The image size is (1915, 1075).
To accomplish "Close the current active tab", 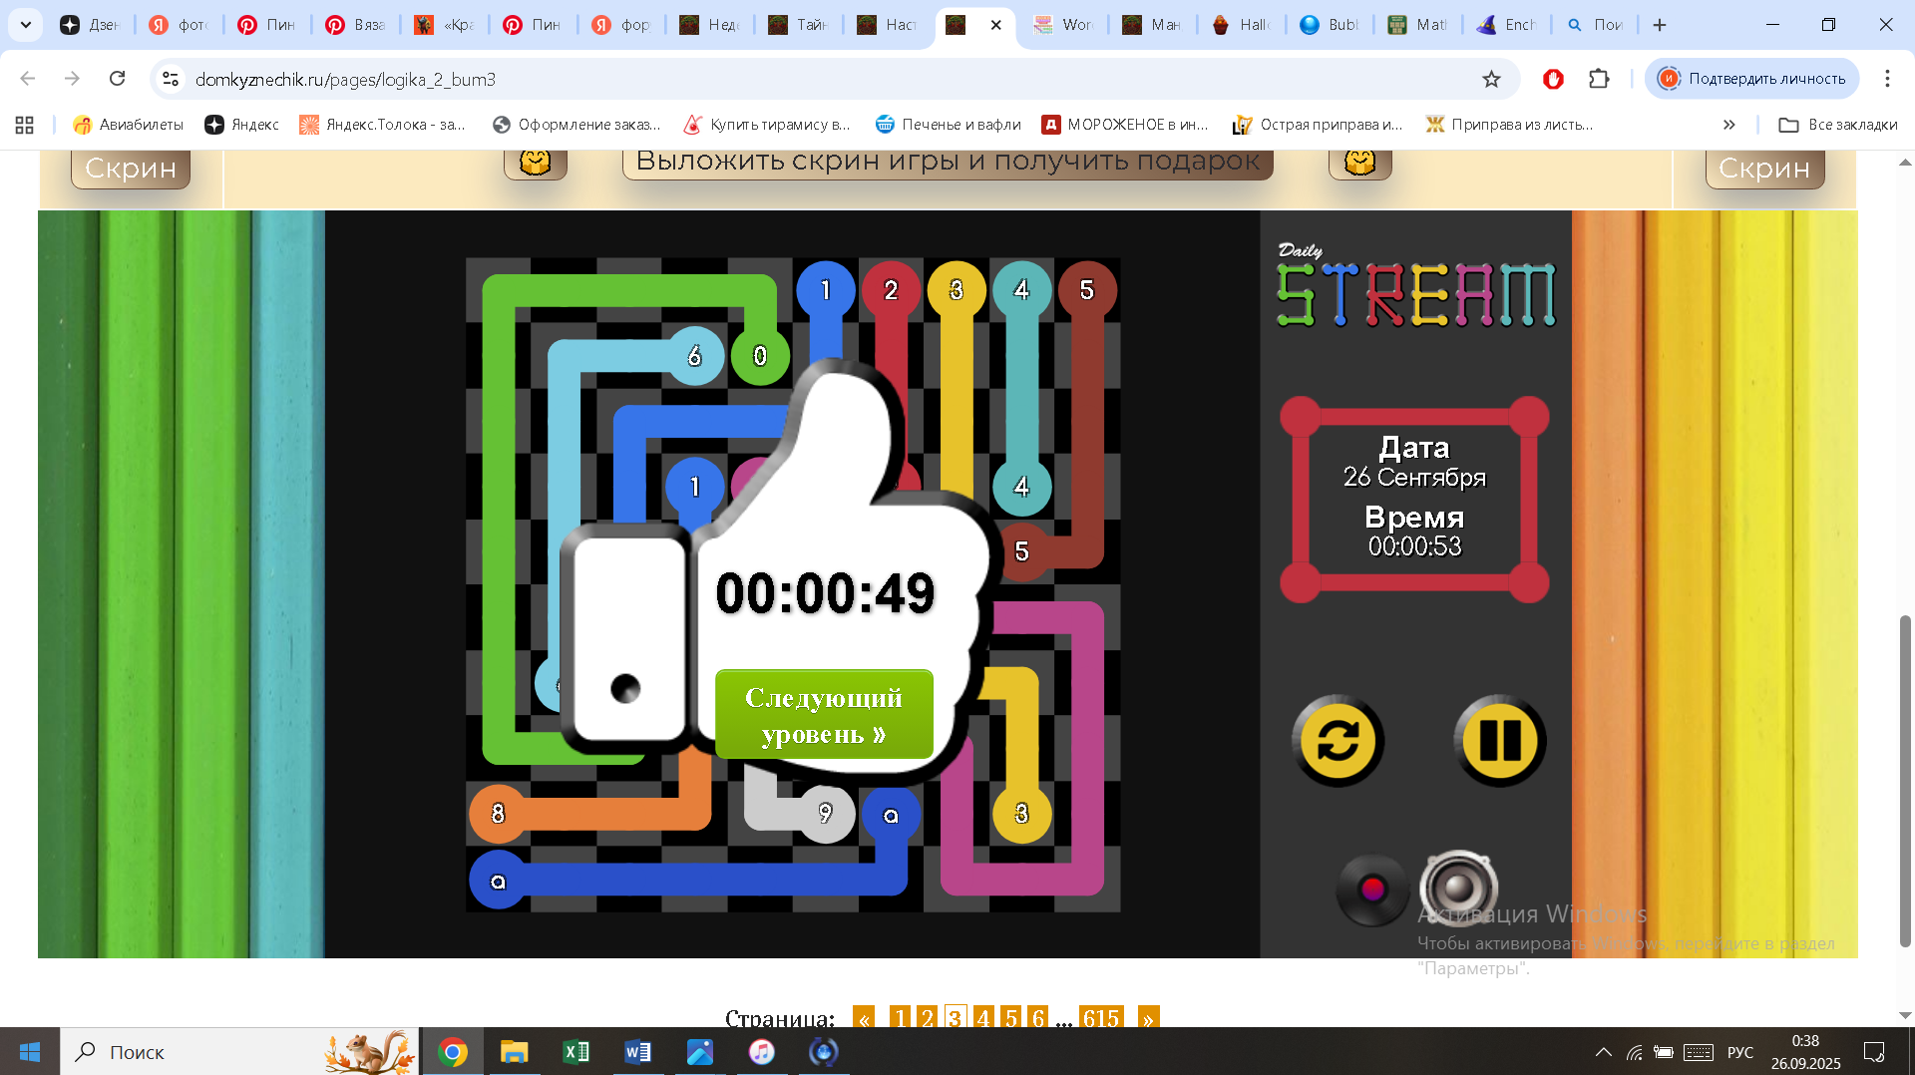I will click(x=995, y=25).
